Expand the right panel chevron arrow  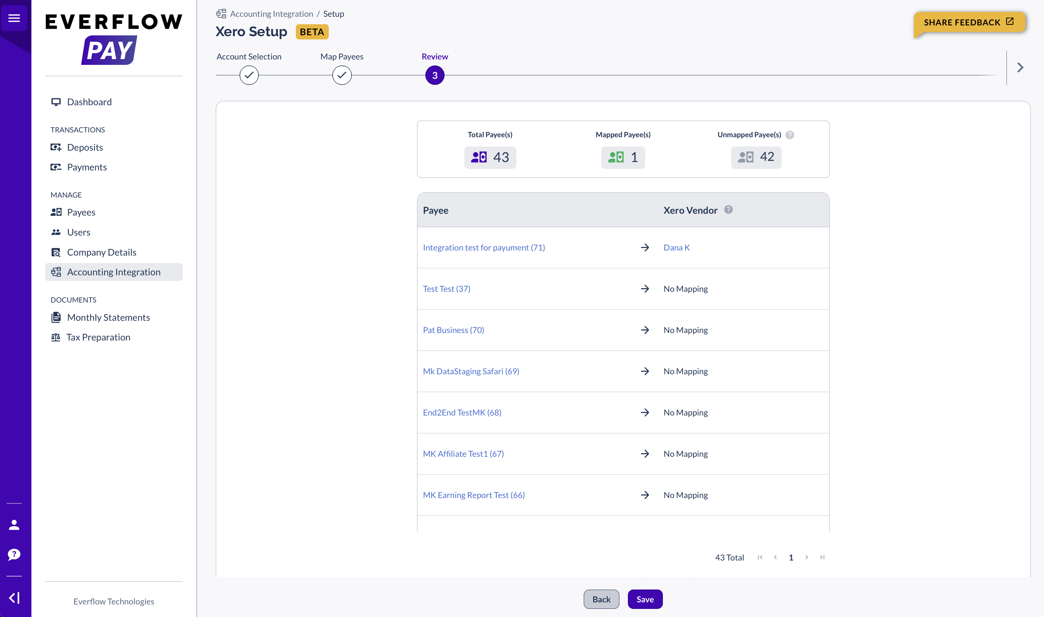(1020, 67)
